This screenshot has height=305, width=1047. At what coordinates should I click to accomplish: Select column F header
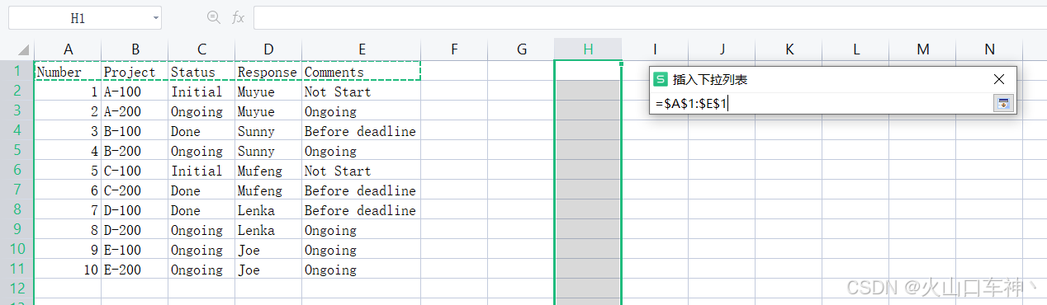point(454,49)
